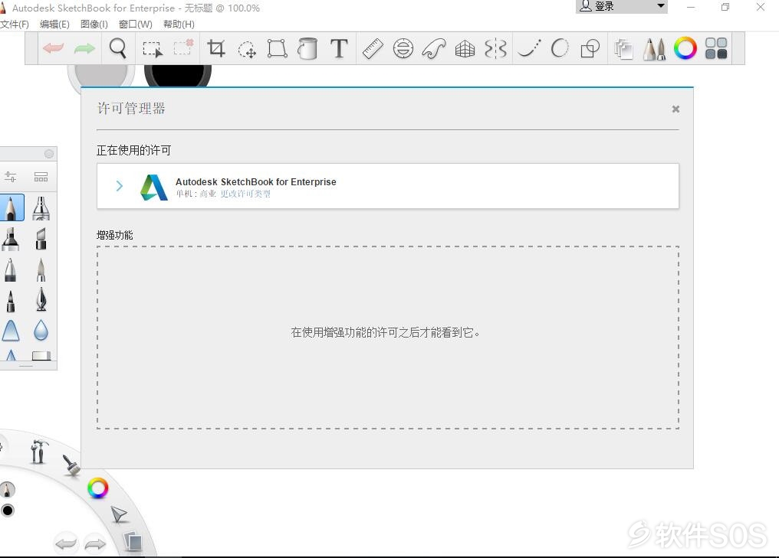779x558 pixels.
Task: Select the Predictive Stroke circle tool
Action: 560,48
